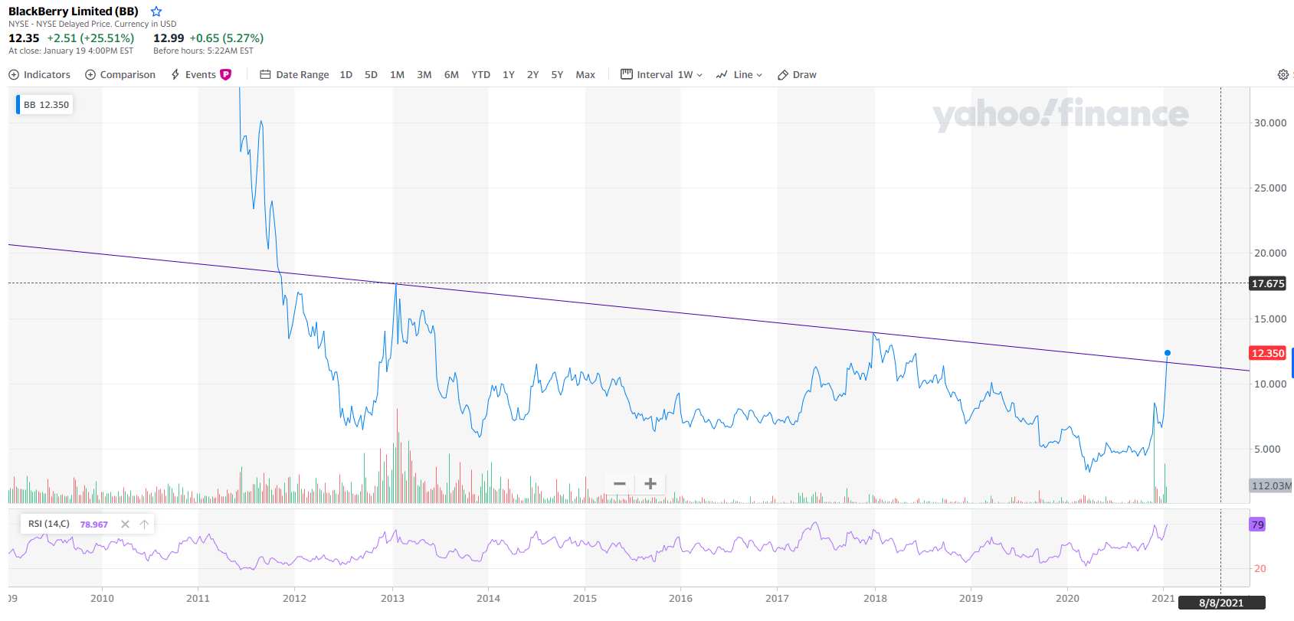Select the 1D time range
1294x621 pixels.
click(346, 74)
